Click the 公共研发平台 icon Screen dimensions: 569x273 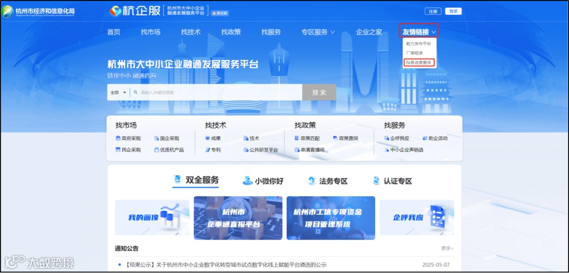coord(246,150)
